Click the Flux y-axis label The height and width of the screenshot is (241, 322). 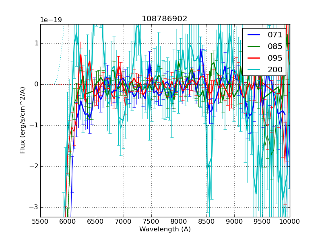(23, 120)
